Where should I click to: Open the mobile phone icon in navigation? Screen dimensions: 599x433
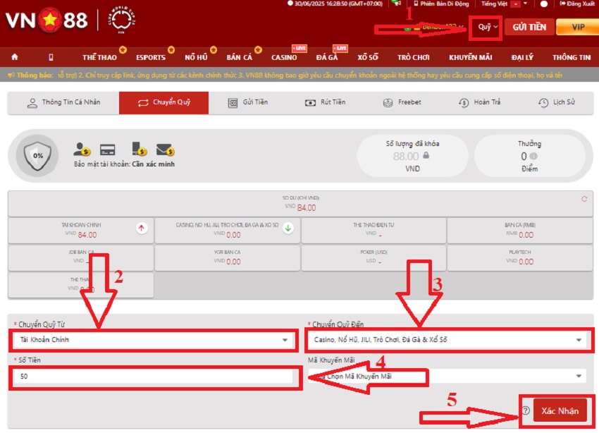(51, 57)
